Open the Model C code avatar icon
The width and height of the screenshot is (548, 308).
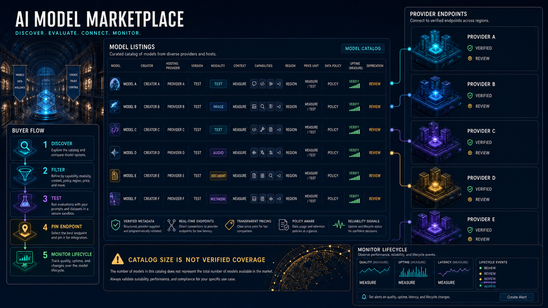click(x=115, y=130)
